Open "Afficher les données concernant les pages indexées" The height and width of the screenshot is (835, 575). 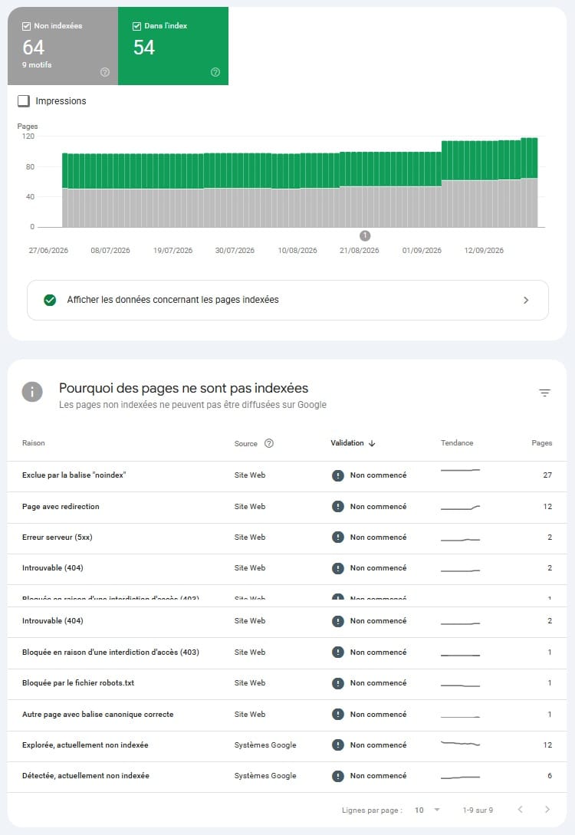(x=287, y=300)
